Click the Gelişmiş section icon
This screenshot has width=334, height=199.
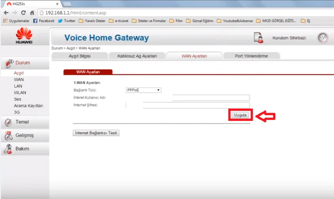coord(9,136)
